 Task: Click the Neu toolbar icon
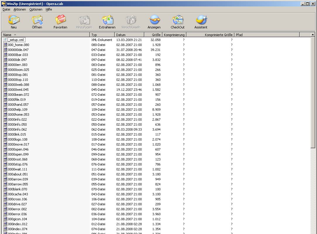tap(14, 20)
